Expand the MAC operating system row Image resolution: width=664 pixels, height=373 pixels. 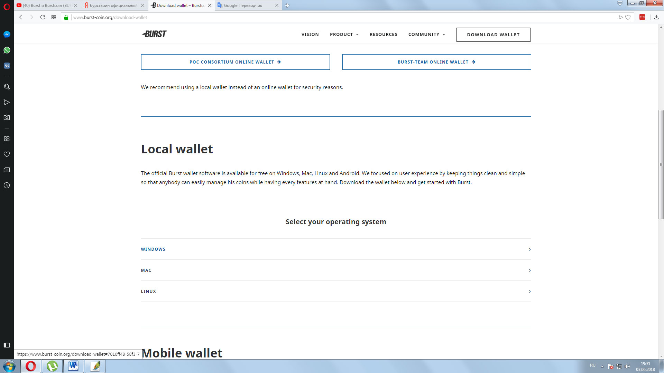coord(336,270)
